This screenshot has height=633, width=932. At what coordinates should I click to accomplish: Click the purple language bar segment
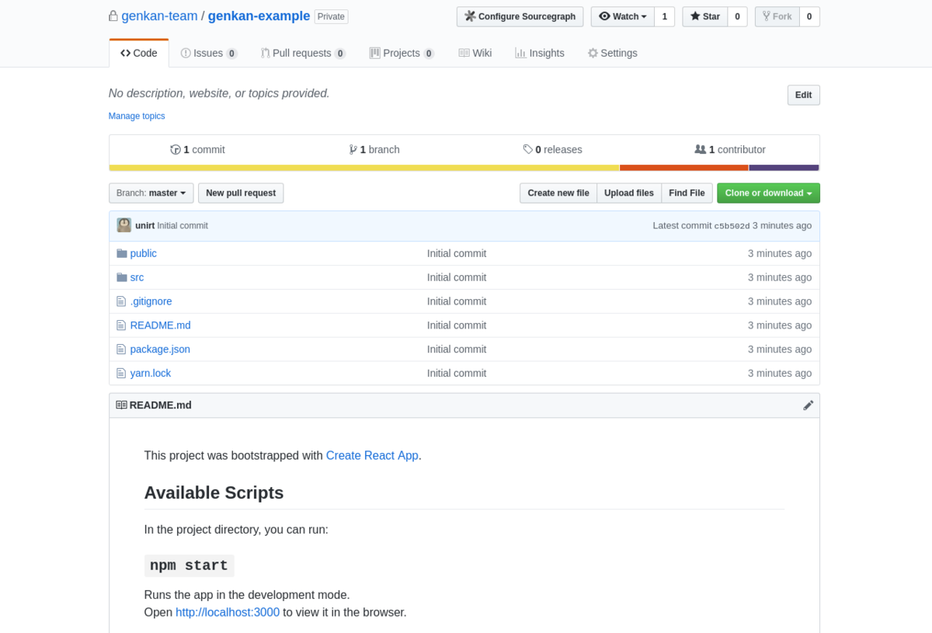coord(784,168)
